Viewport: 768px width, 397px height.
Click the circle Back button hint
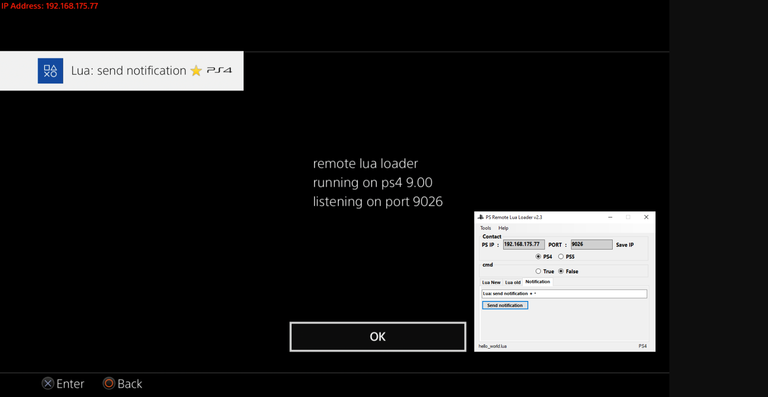pyautogui.click(x=122, y=384)
